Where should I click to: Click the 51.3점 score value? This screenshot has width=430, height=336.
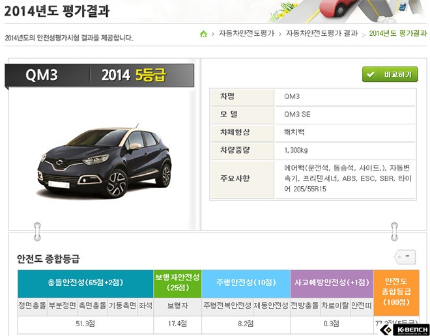(85, 324)
